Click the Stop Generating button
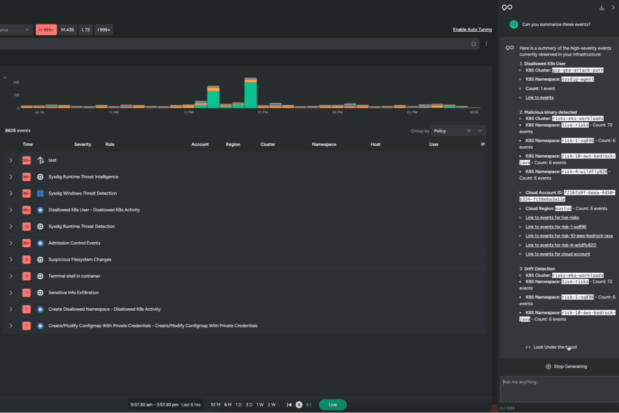The width and height of the screenshot is (619, 413). (566, 367)
